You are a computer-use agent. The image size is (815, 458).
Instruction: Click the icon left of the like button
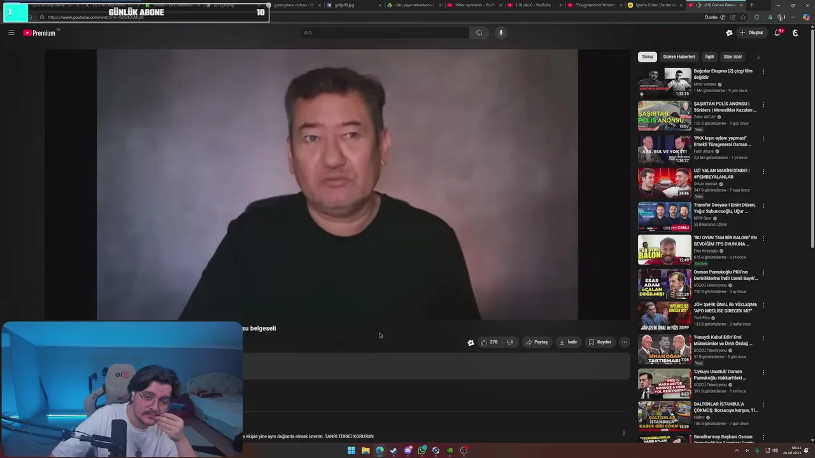pyautogui.click(x=471, y=343)
